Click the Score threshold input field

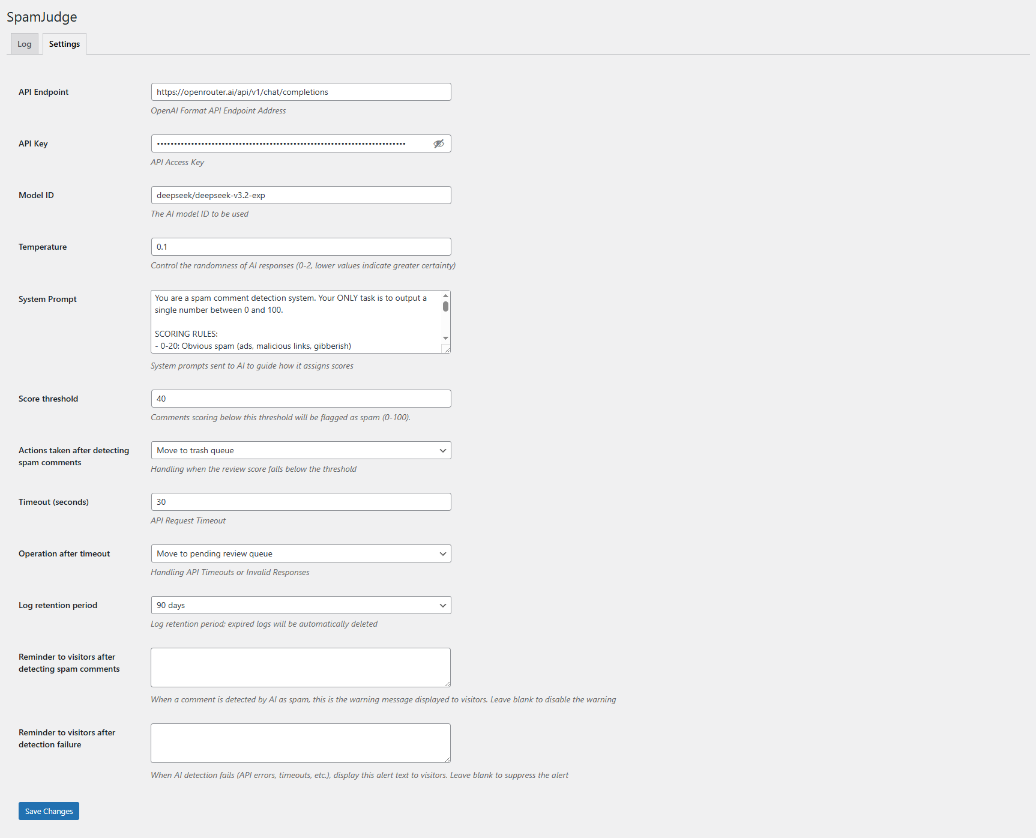click(300, 398)
